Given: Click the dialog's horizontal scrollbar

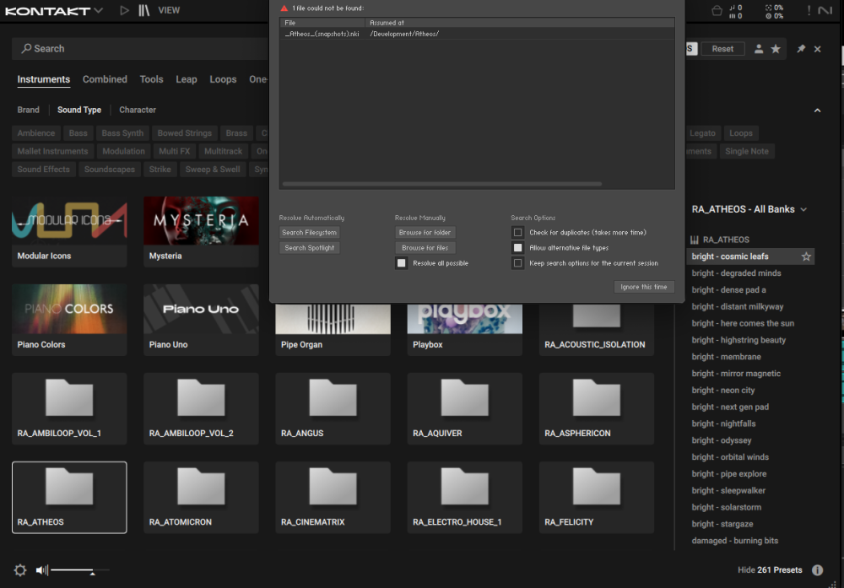Looking at the screenshot, I should pyautogui.click(x=442, y=184).
